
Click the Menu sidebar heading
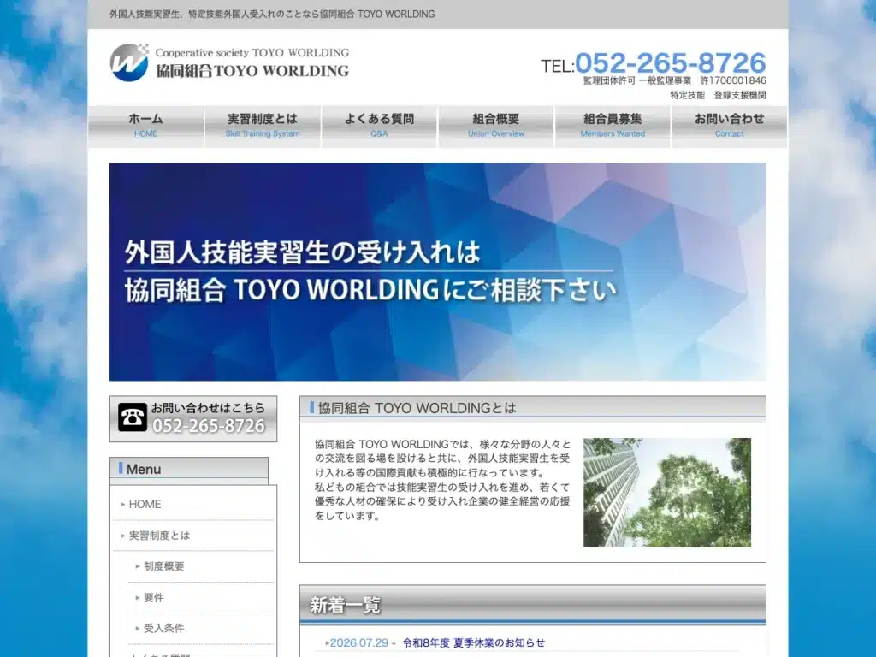click(144, 470)
